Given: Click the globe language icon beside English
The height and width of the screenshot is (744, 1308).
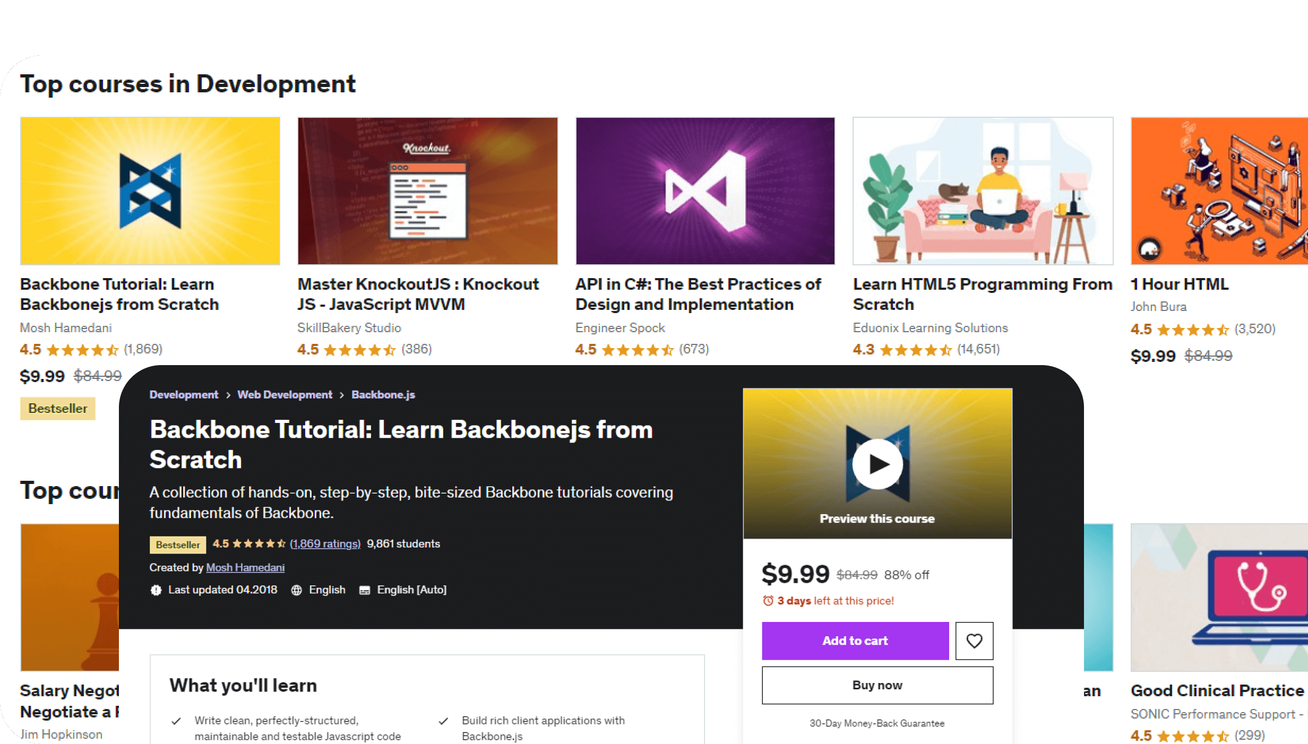Looking at the screenshot, I should click(297, 590).
